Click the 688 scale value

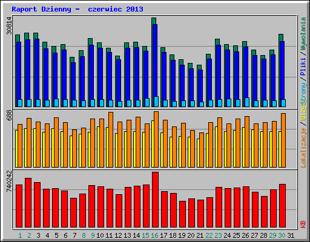[x=9, y=116]
